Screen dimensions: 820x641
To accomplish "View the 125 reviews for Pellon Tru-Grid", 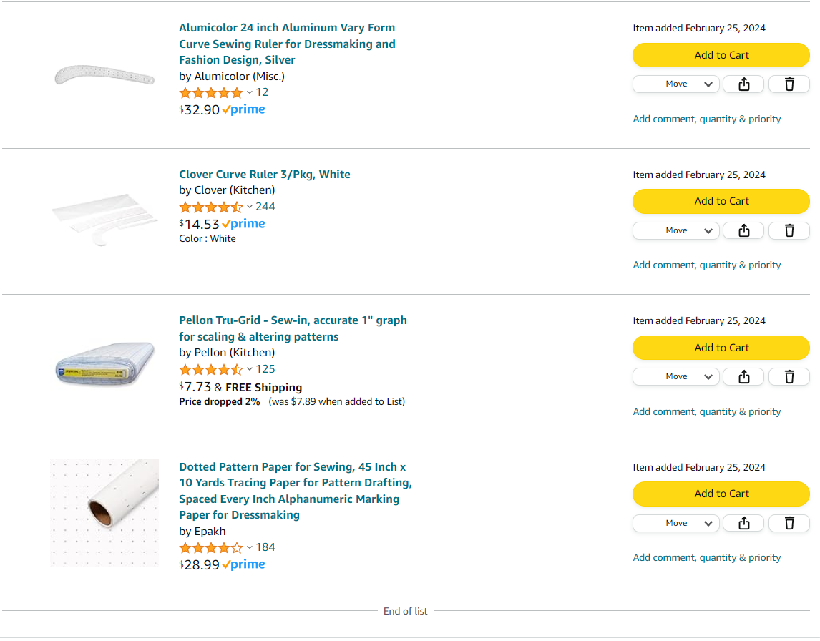I will click(x=265, y=369).
